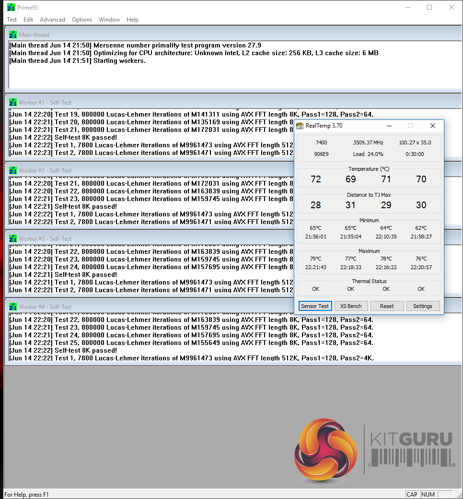Close the RealTemp window
This screenshot has height=499, width=463.
[433, 126]
